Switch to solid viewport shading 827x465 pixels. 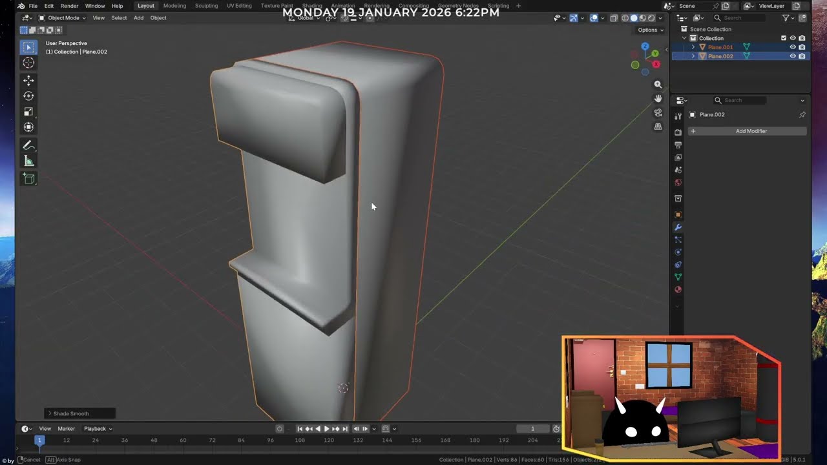(x=634, y=18)
